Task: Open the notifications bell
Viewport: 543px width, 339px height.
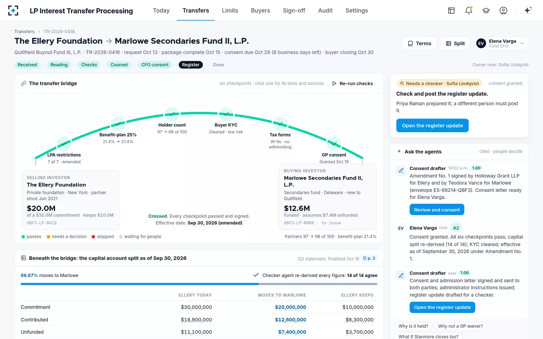Action: 469,11
